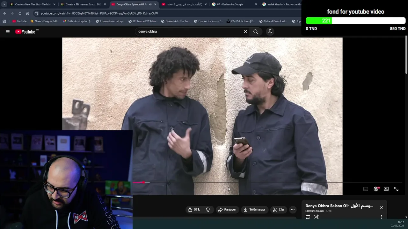Viewport: 408px width, 229px height.
Task: Toggle subtitles in the player
Action: (366, 189)
